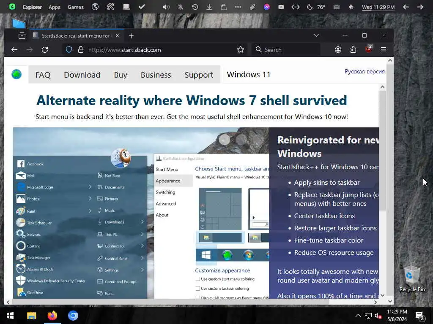Click the StartIsBack green orb logo
The image size is (433, 324).
(x=16, y=74)
